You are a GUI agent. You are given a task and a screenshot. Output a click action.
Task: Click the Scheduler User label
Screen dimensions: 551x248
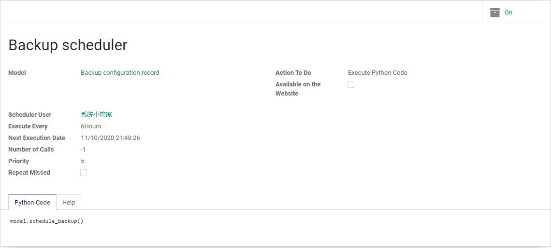tap(30, 115)
